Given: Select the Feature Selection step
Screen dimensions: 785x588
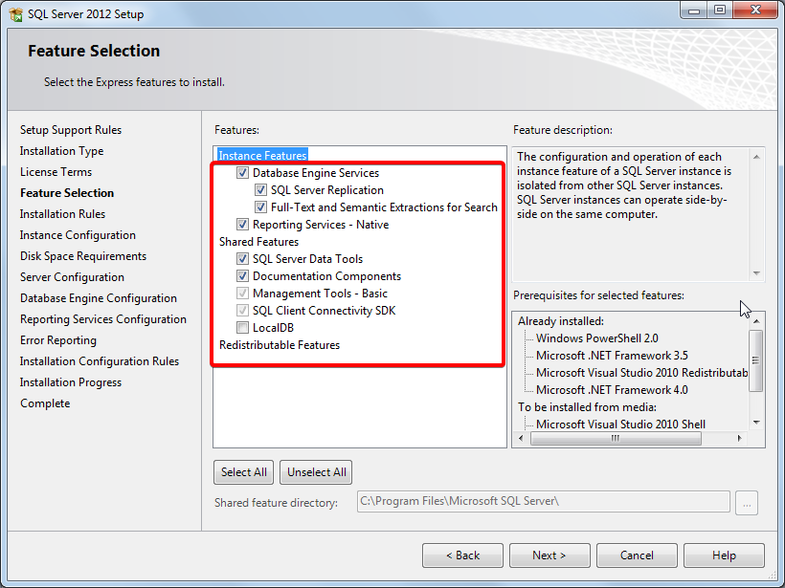Looking at the screenshot, I should [67, 193].
